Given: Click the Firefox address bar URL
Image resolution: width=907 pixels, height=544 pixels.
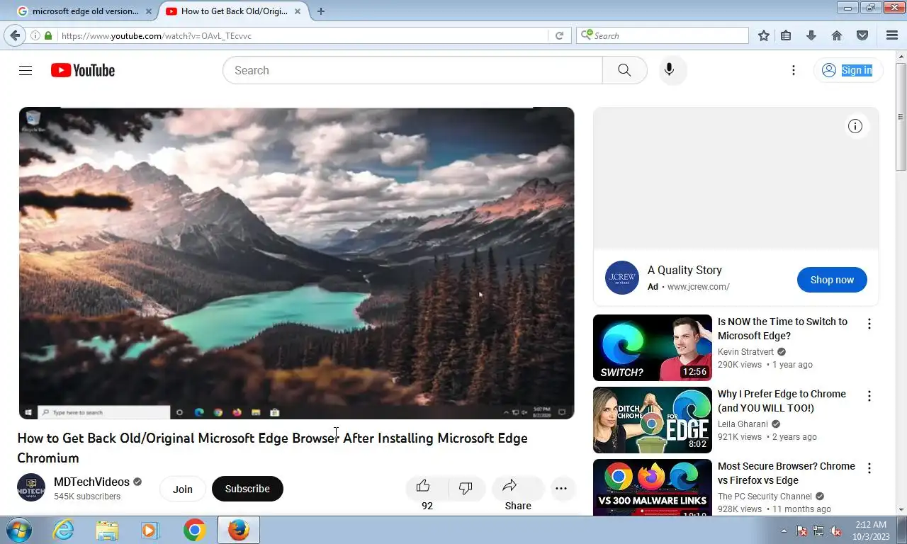Looking at the screenshot, I should point(301,35).
